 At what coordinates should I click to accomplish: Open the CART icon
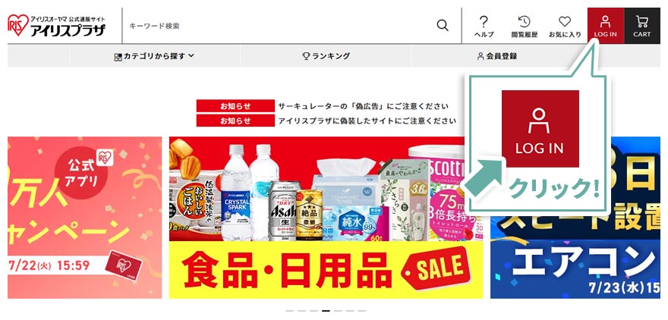click(642, 26)
